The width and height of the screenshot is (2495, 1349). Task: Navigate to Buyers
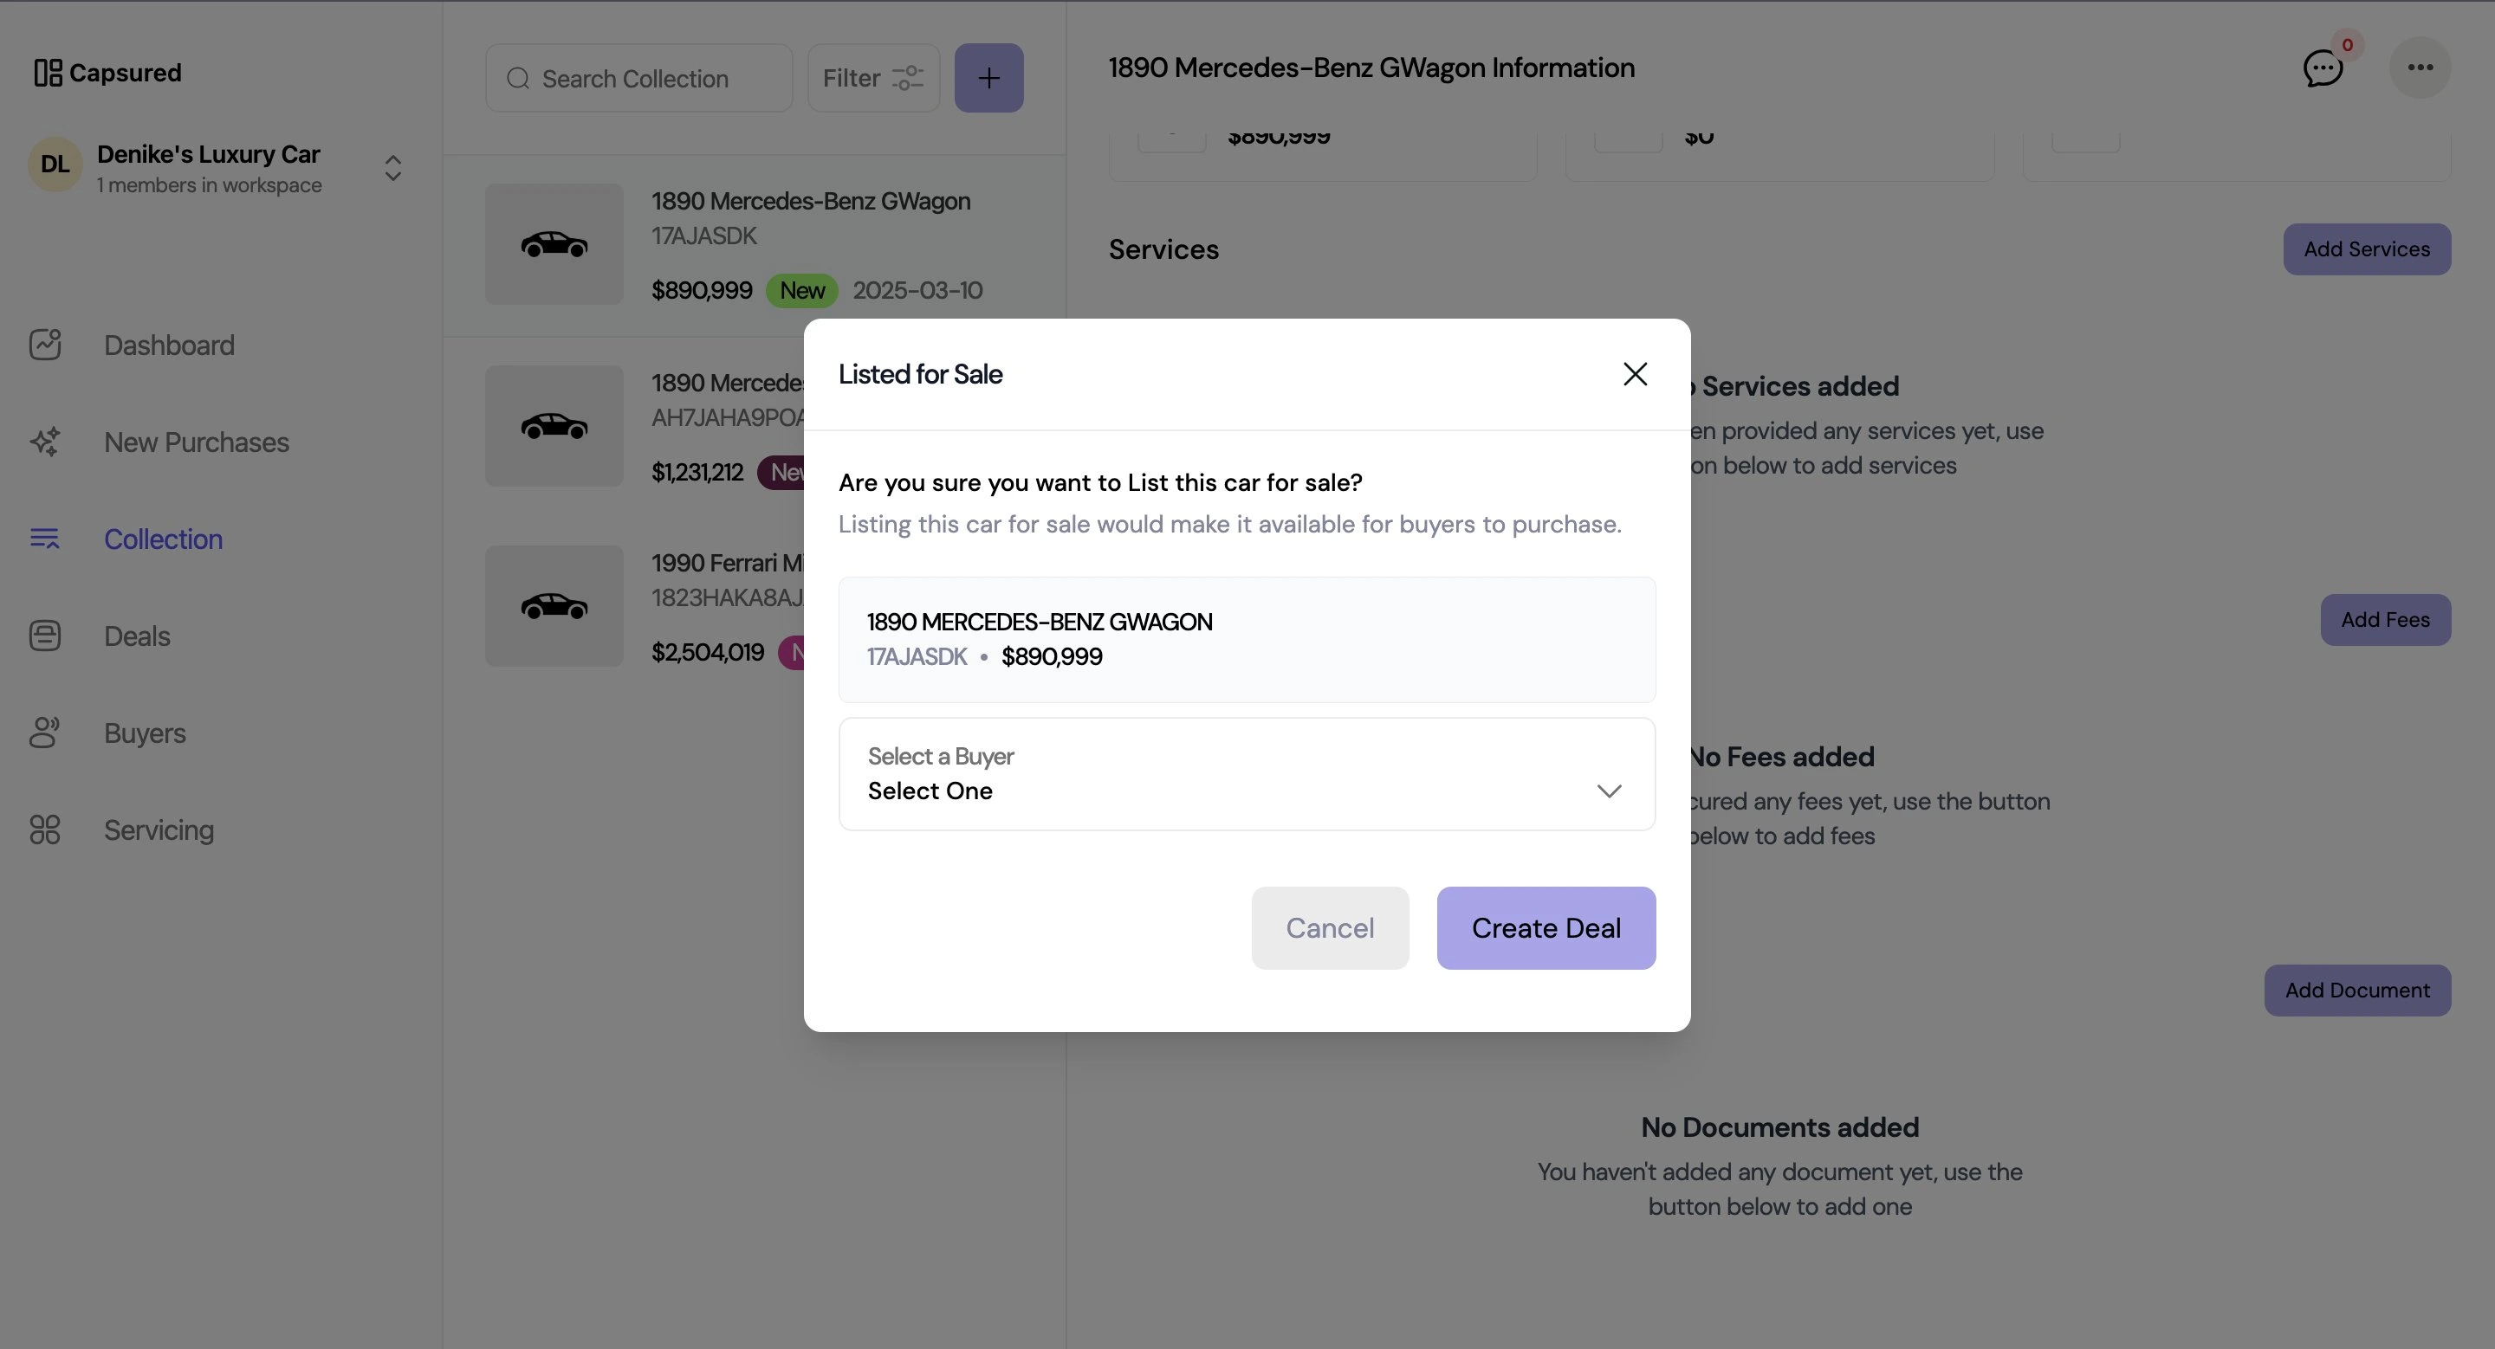[145, 733]
